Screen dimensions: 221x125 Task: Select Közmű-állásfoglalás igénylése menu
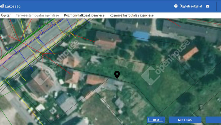point(132,15)
